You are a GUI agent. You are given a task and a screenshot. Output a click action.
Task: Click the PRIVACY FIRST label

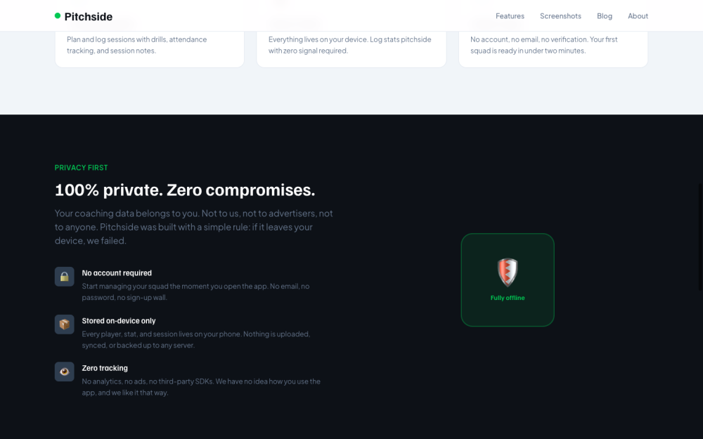tap(81, 167)
